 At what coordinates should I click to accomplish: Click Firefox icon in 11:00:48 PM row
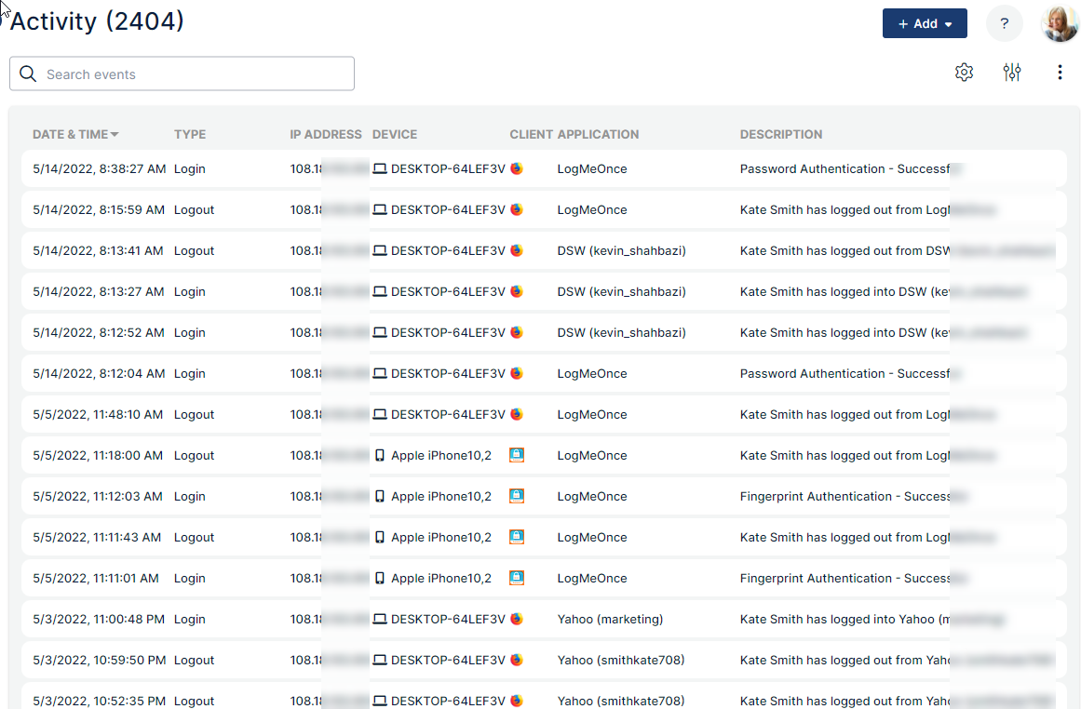pos(517,619)
